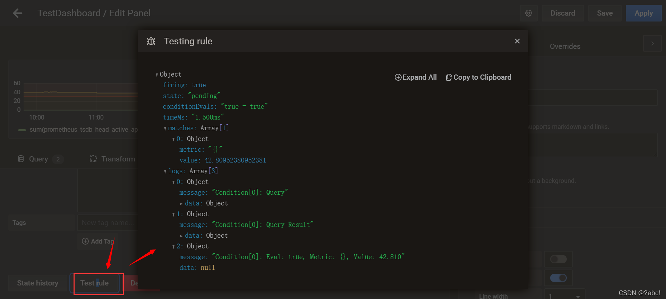Click Expand All in Testing rule
The width and height of the screenshot is (666, 299).
tap(416, 77)
